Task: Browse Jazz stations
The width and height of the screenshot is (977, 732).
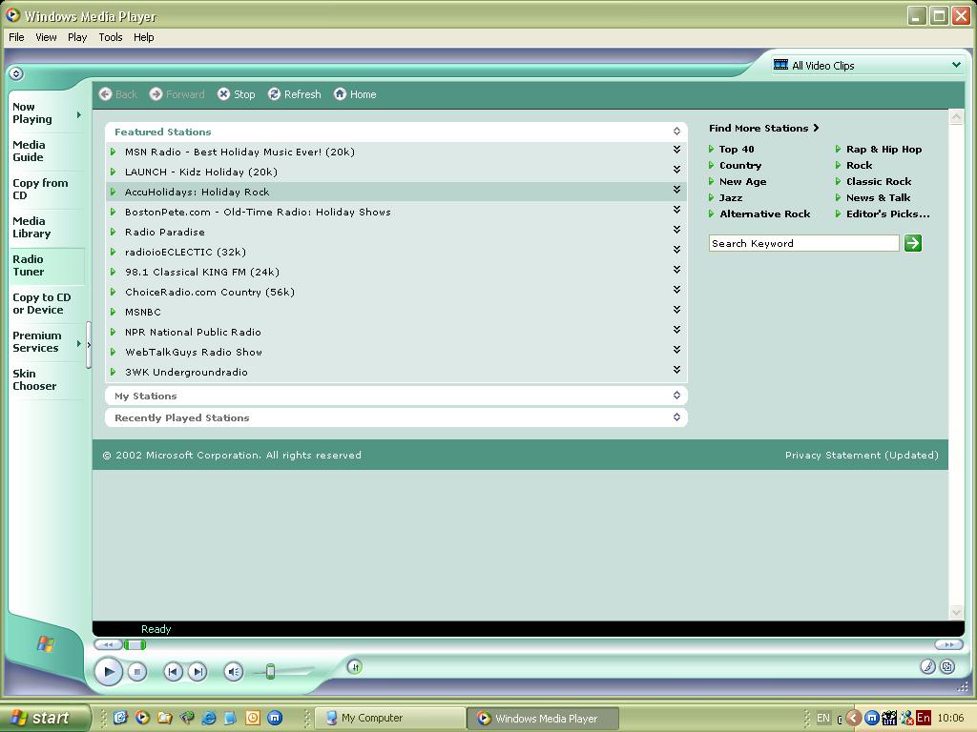Action: tap(731, 198)
